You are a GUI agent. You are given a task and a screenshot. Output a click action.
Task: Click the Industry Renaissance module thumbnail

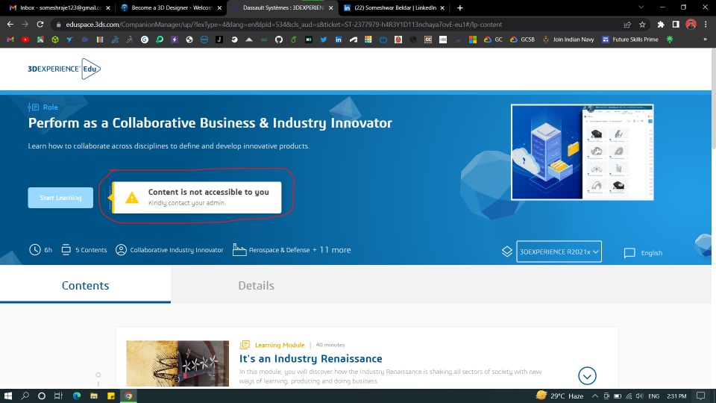(178, 363)
